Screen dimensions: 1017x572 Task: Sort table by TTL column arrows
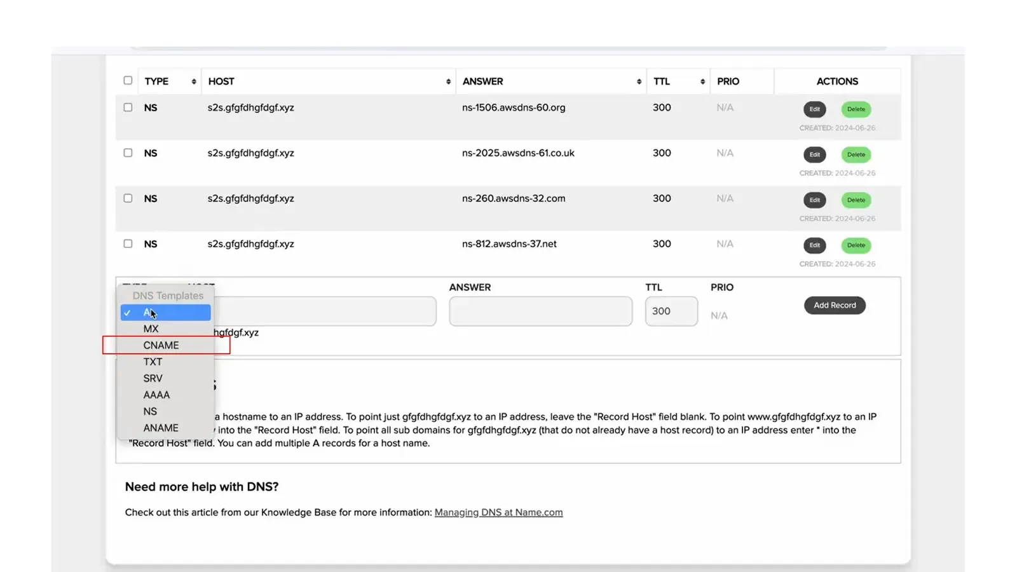coord(702,81)
